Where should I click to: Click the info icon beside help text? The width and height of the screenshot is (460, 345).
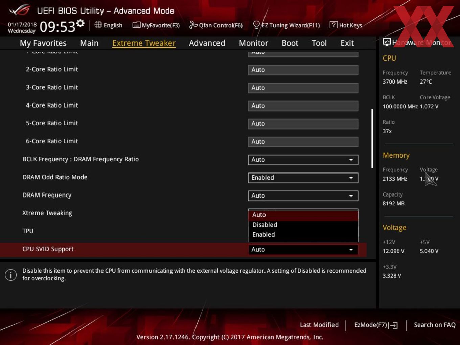click(11, 275)
